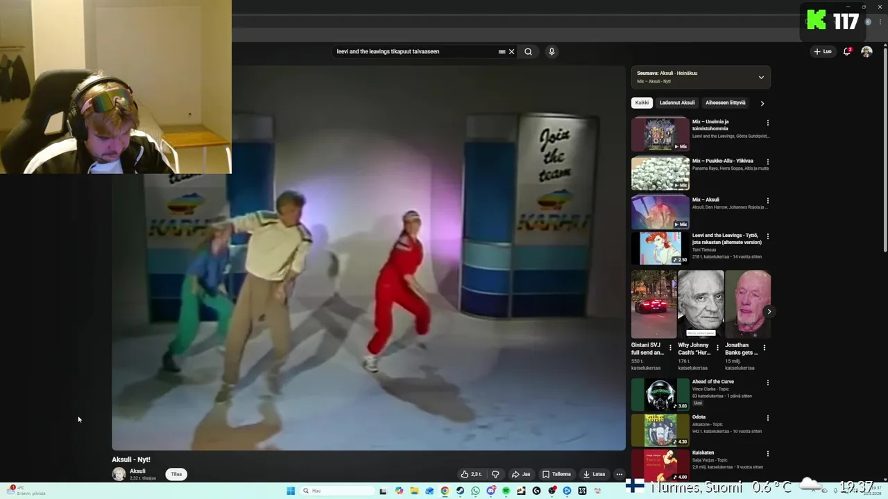Open options for Tyttö, jota rakastan video
888x499 pixels.
(767, 236)
